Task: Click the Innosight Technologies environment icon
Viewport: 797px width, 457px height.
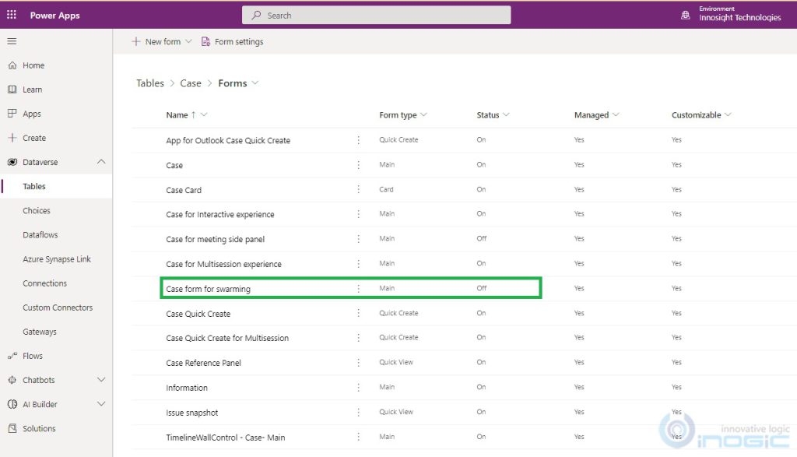Action: pos(685,14)
